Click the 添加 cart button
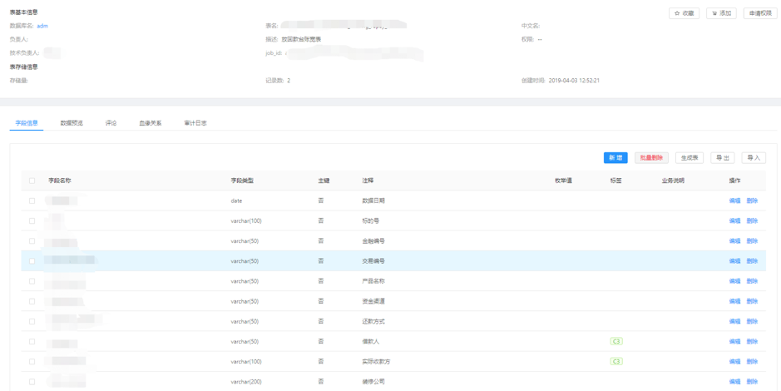 coord(721,13)
